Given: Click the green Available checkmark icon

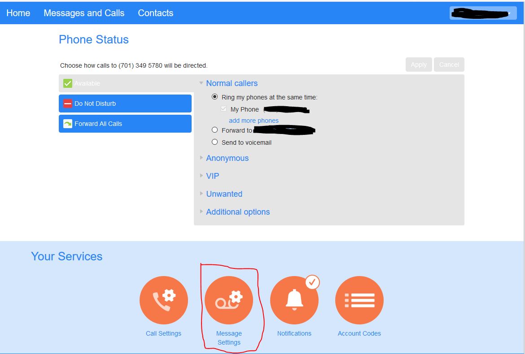Looking at the screenshot, I should [68, 83].
